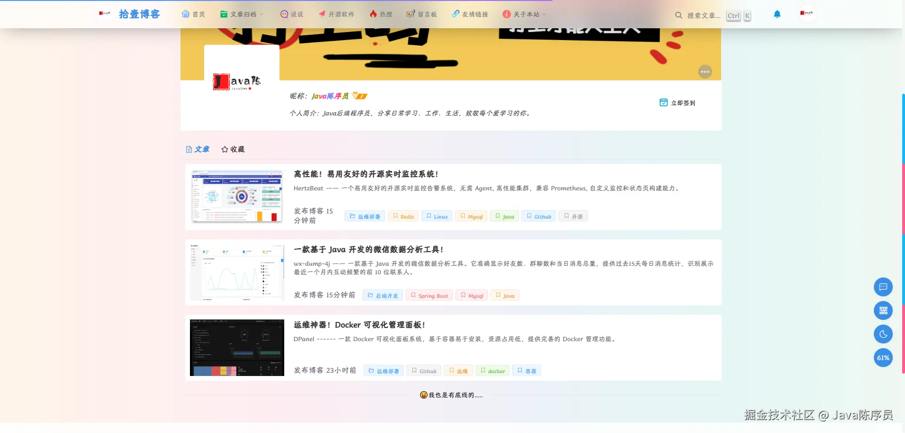The image size is (905, 433).
Task: Open the article 一款基于 Java 开发的微信数据分析工具
Action: [x=369, y=249]
